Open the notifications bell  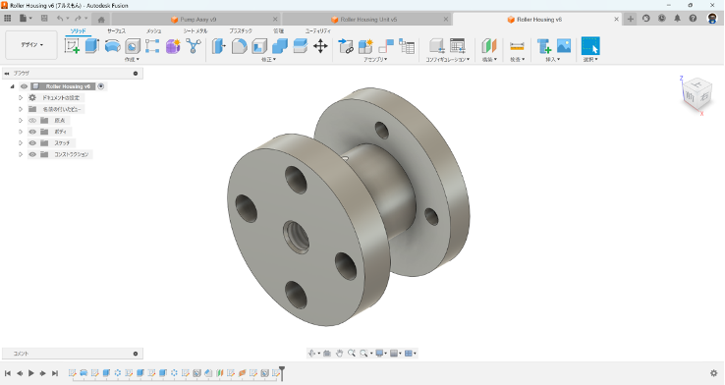pos(677,19)
